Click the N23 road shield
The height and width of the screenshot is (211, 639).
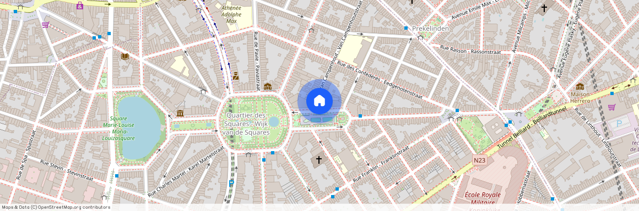[x=480, y=160]
